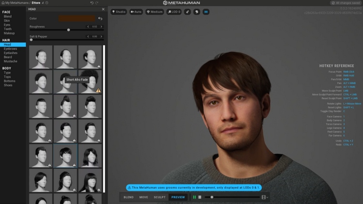
Task: Select the large afro hairstyle with orange warning
Action: pyautogui.click(x=90, y=81)
